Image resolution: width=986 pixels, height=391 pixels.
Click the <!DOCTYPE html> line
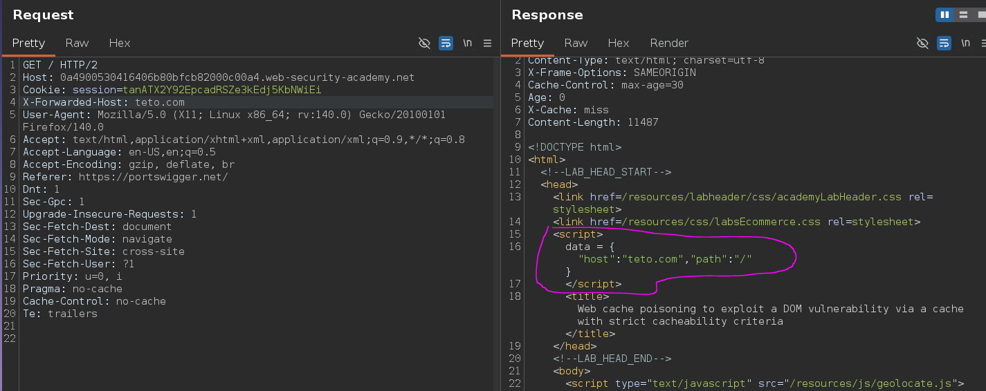click(574, 147)
